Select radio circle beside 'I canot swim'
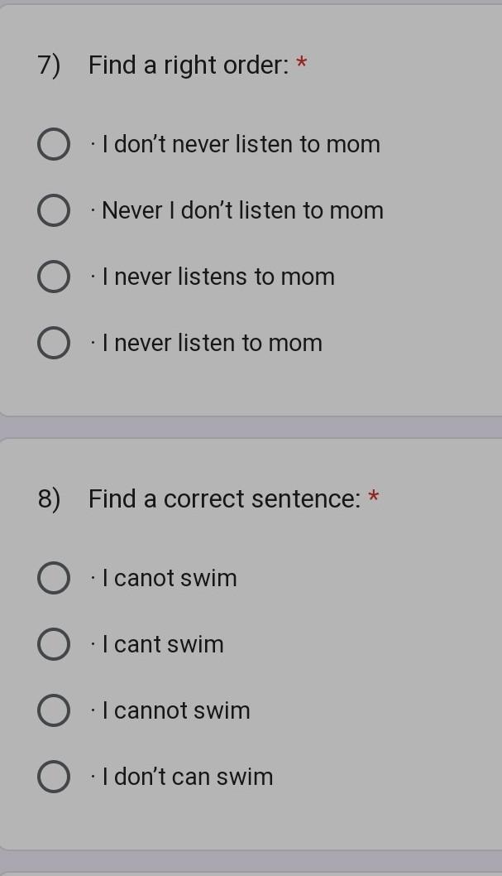Image resolution: width=502 pixels, height=876 pixels. (54, 578)
